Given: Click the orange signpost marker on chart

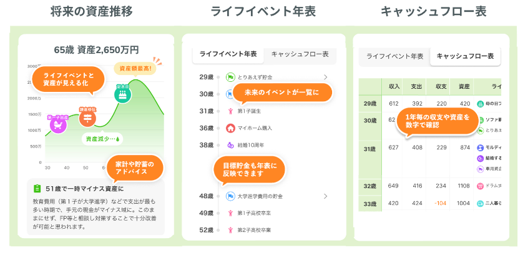Looking at the screenshot, I should pyautogui.click(x=87, y=115).
